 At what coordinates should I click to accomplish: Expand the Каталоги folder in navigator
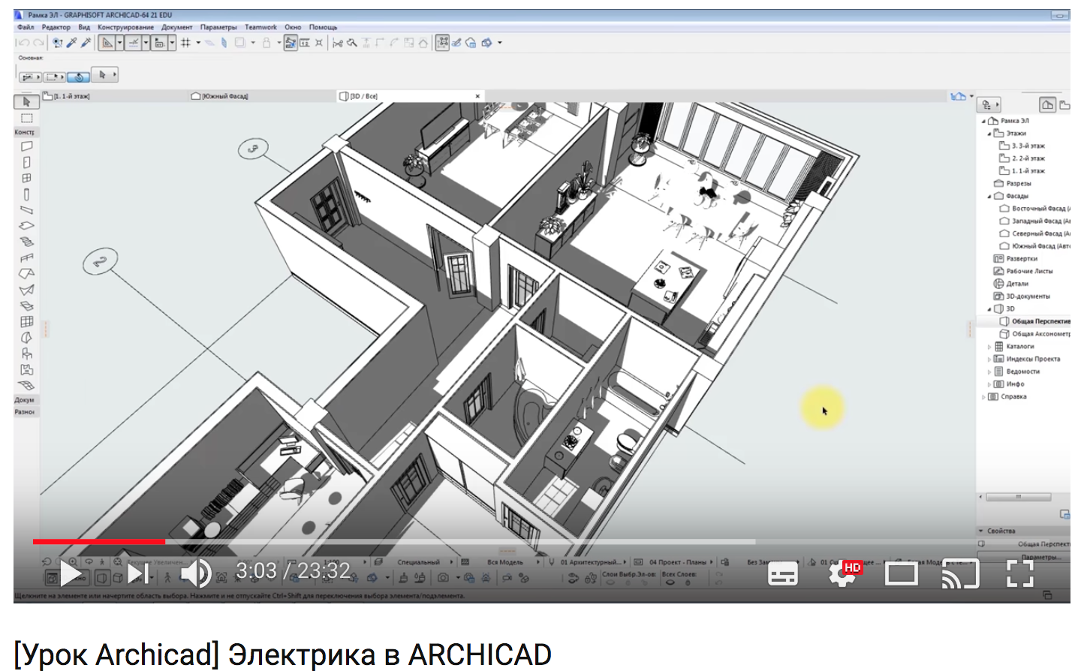click(989, 347)
